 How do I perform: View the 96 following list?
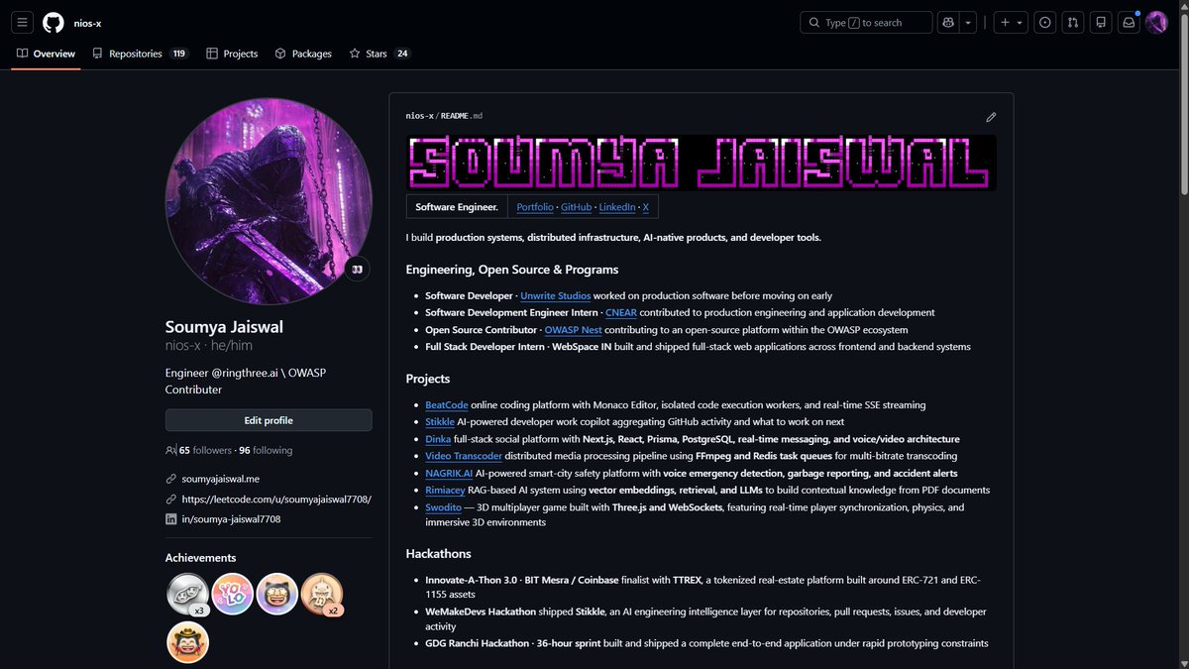point(266,450)
